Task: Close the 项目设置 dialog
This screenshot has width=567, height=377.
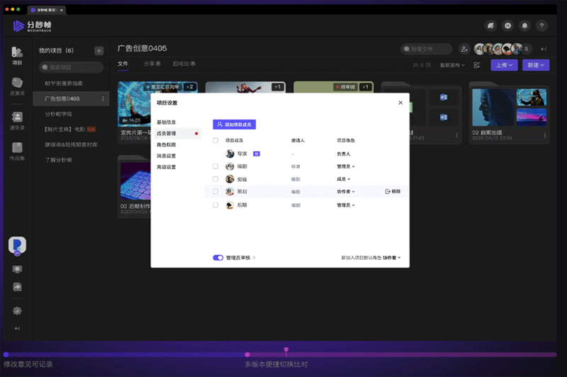Action: pos(400,103)
